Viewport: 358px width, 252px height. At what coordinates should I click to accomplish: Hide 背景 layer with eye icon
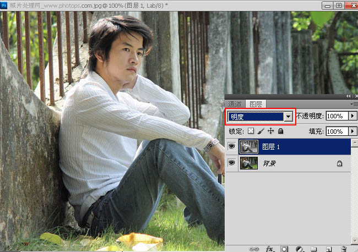[231, 163]
